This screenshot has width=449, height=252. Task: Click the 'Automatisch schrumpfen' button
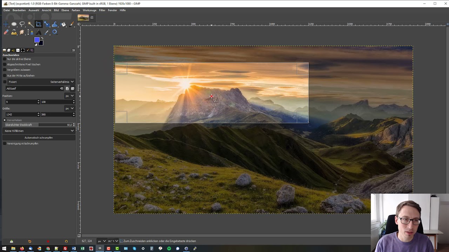pos(39,138)
